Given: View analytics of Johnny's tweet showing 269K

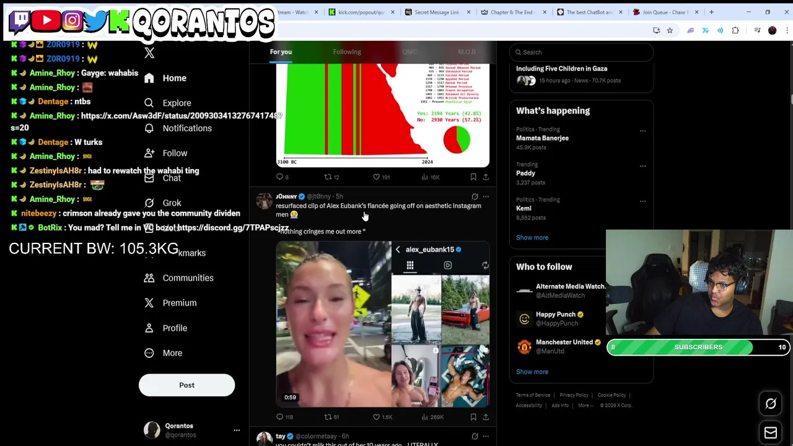Looking at the screenshot, I should coord(432,418).
